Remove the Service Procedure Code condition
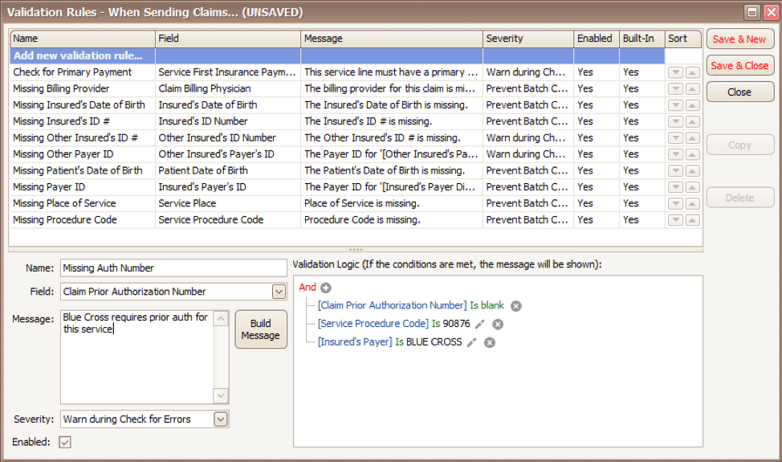The width and height of the screenshot is (782, 462). pos(498,325)
